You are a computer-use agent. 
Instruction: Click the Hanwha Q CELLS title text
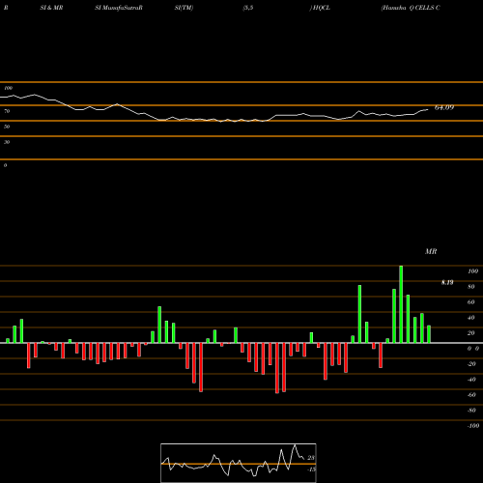411,8
